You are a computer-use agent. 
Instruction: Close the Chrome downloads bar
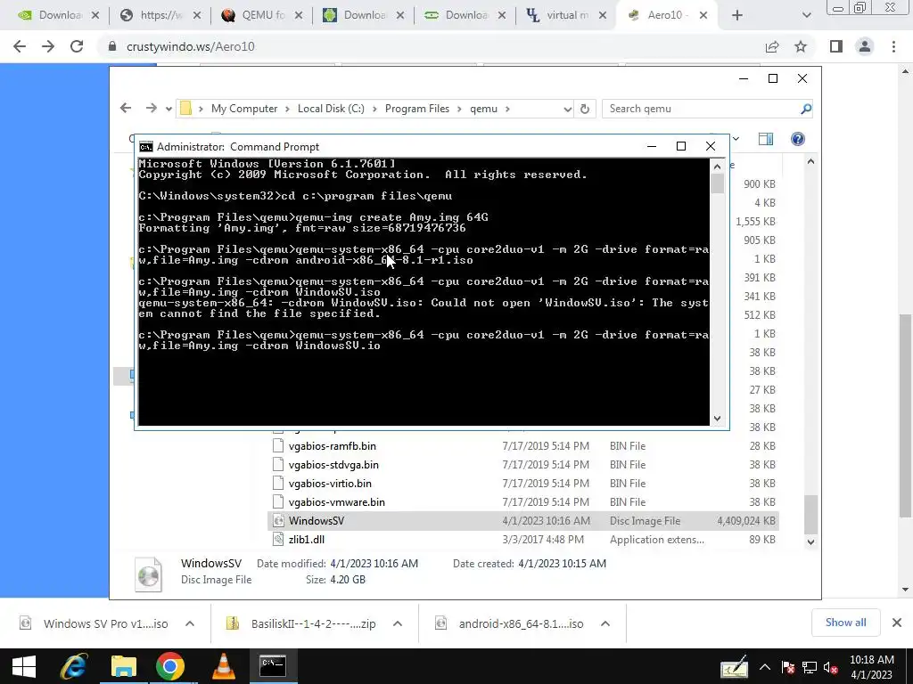click(x=897, y=623)
